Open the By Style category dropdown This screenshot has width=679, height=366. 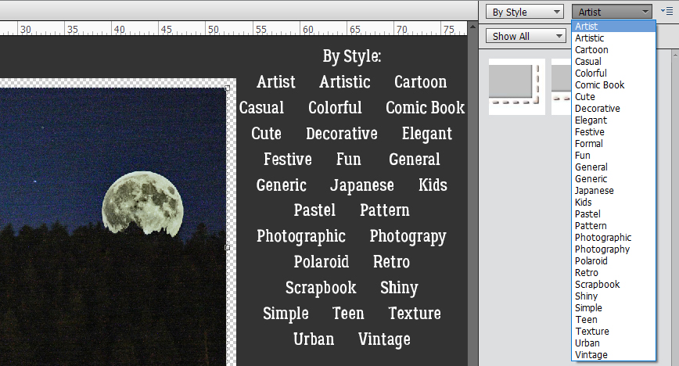(x=524, y=12)
